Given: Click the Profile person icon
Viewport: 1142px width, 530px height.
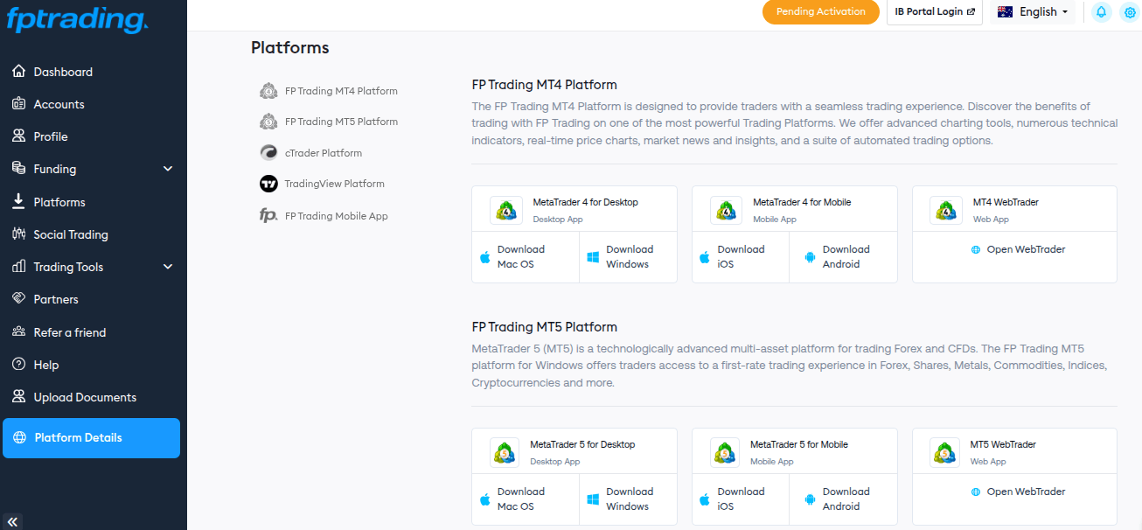Looking at the screenshot, I should pos(18,136).
